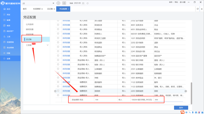Toggle Sogou 中 Chinese/English mode indicator

pos(187,113)
